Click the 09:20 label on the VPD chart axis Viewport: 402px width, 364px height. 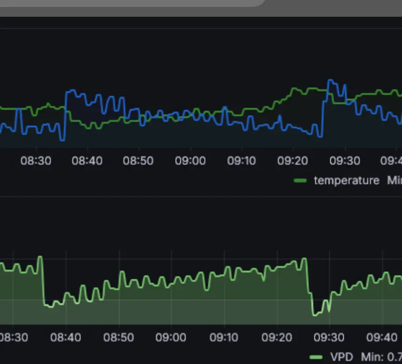click(x=276, y=337)
